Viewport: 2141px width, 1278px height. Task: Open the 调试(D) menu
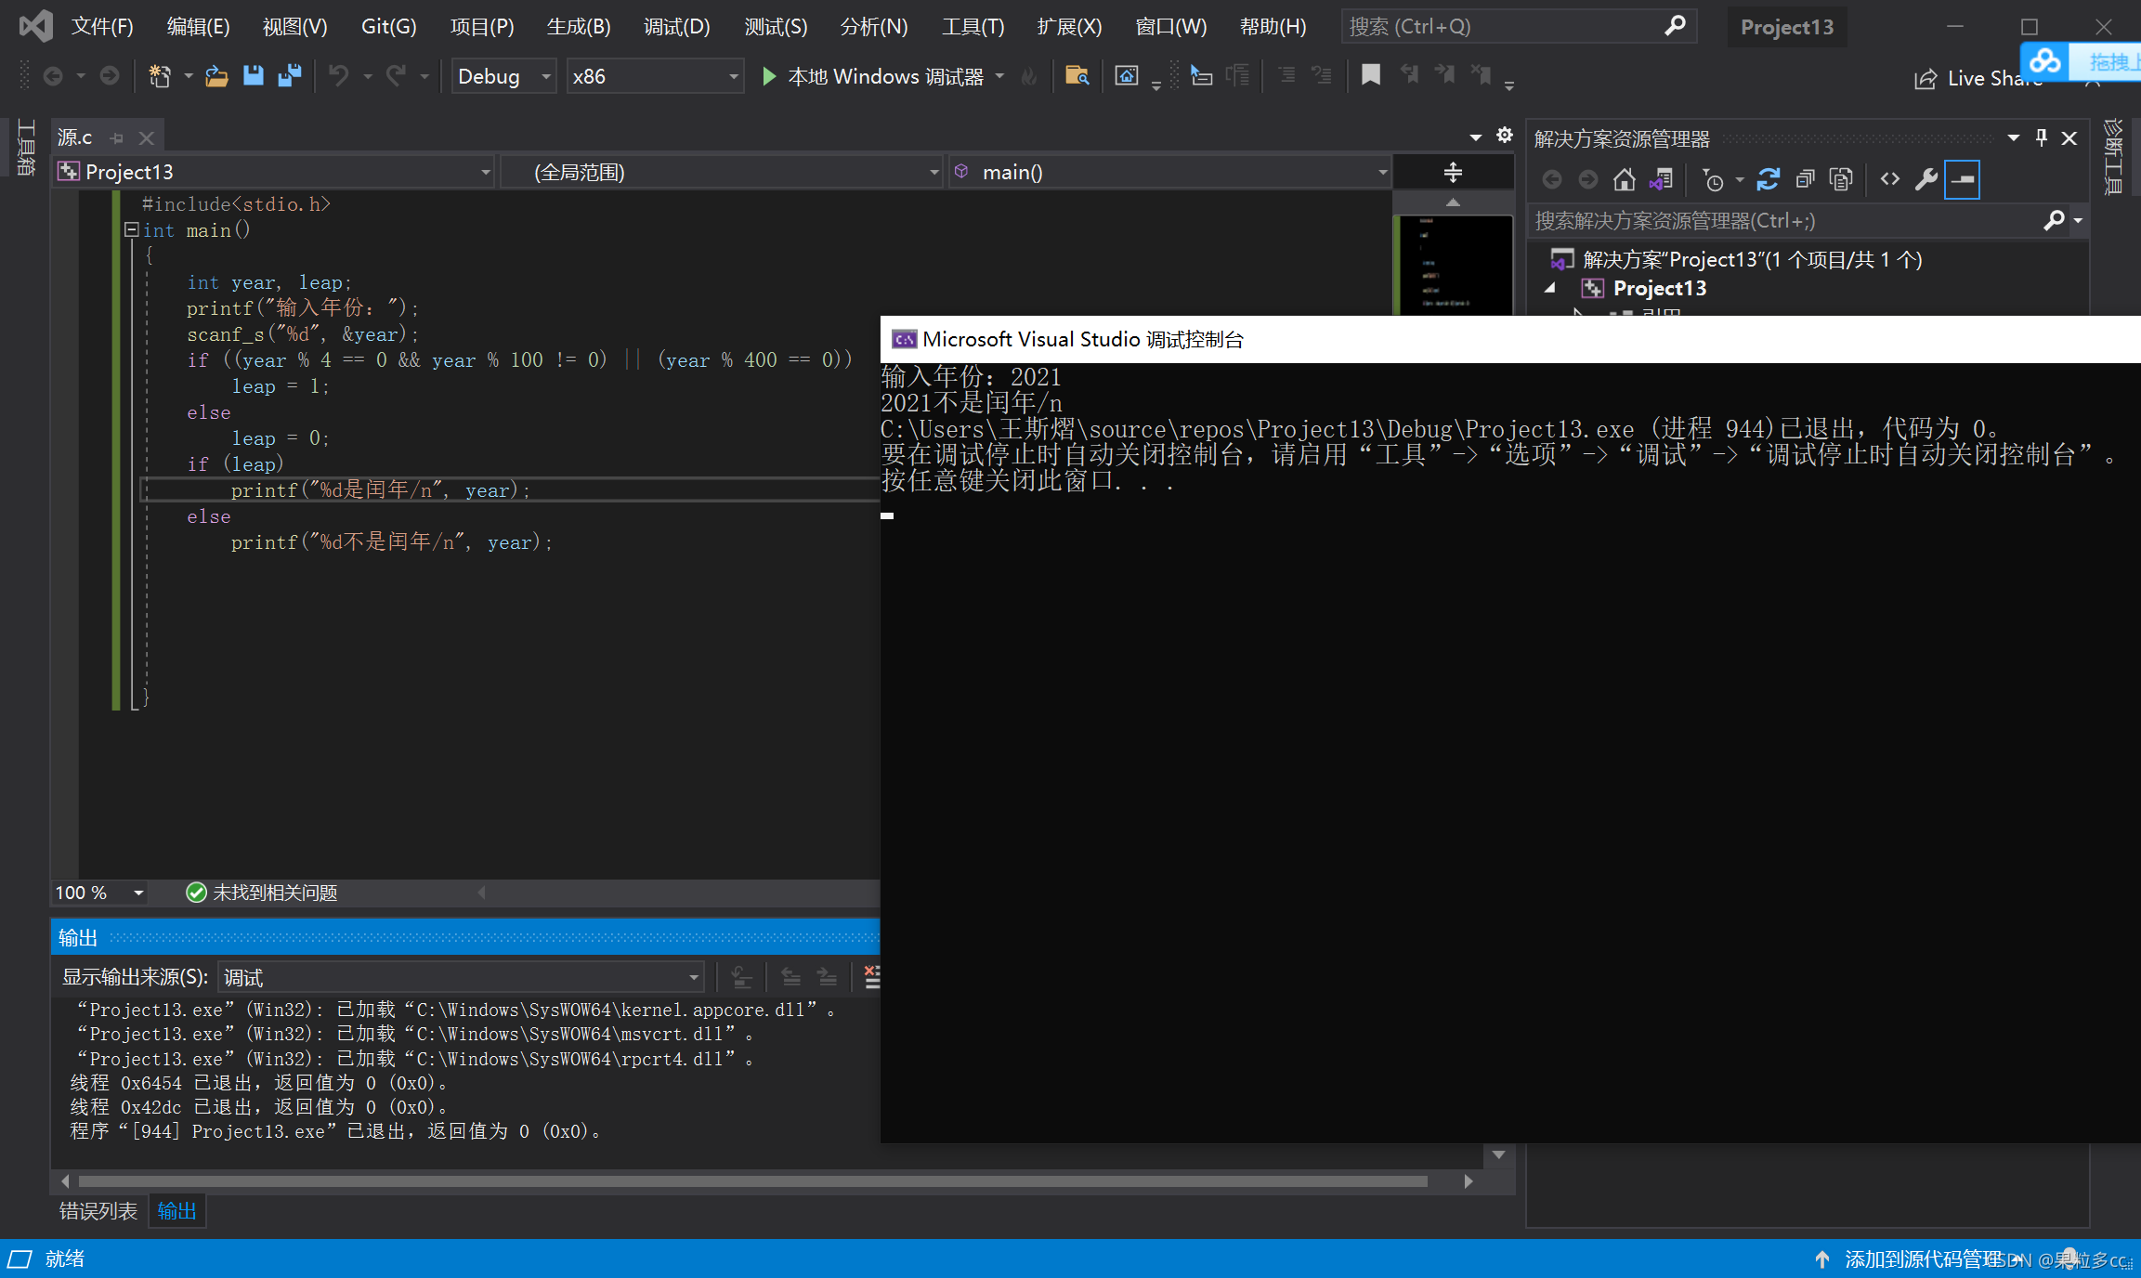pyautogui.click(x=676, y=26)
